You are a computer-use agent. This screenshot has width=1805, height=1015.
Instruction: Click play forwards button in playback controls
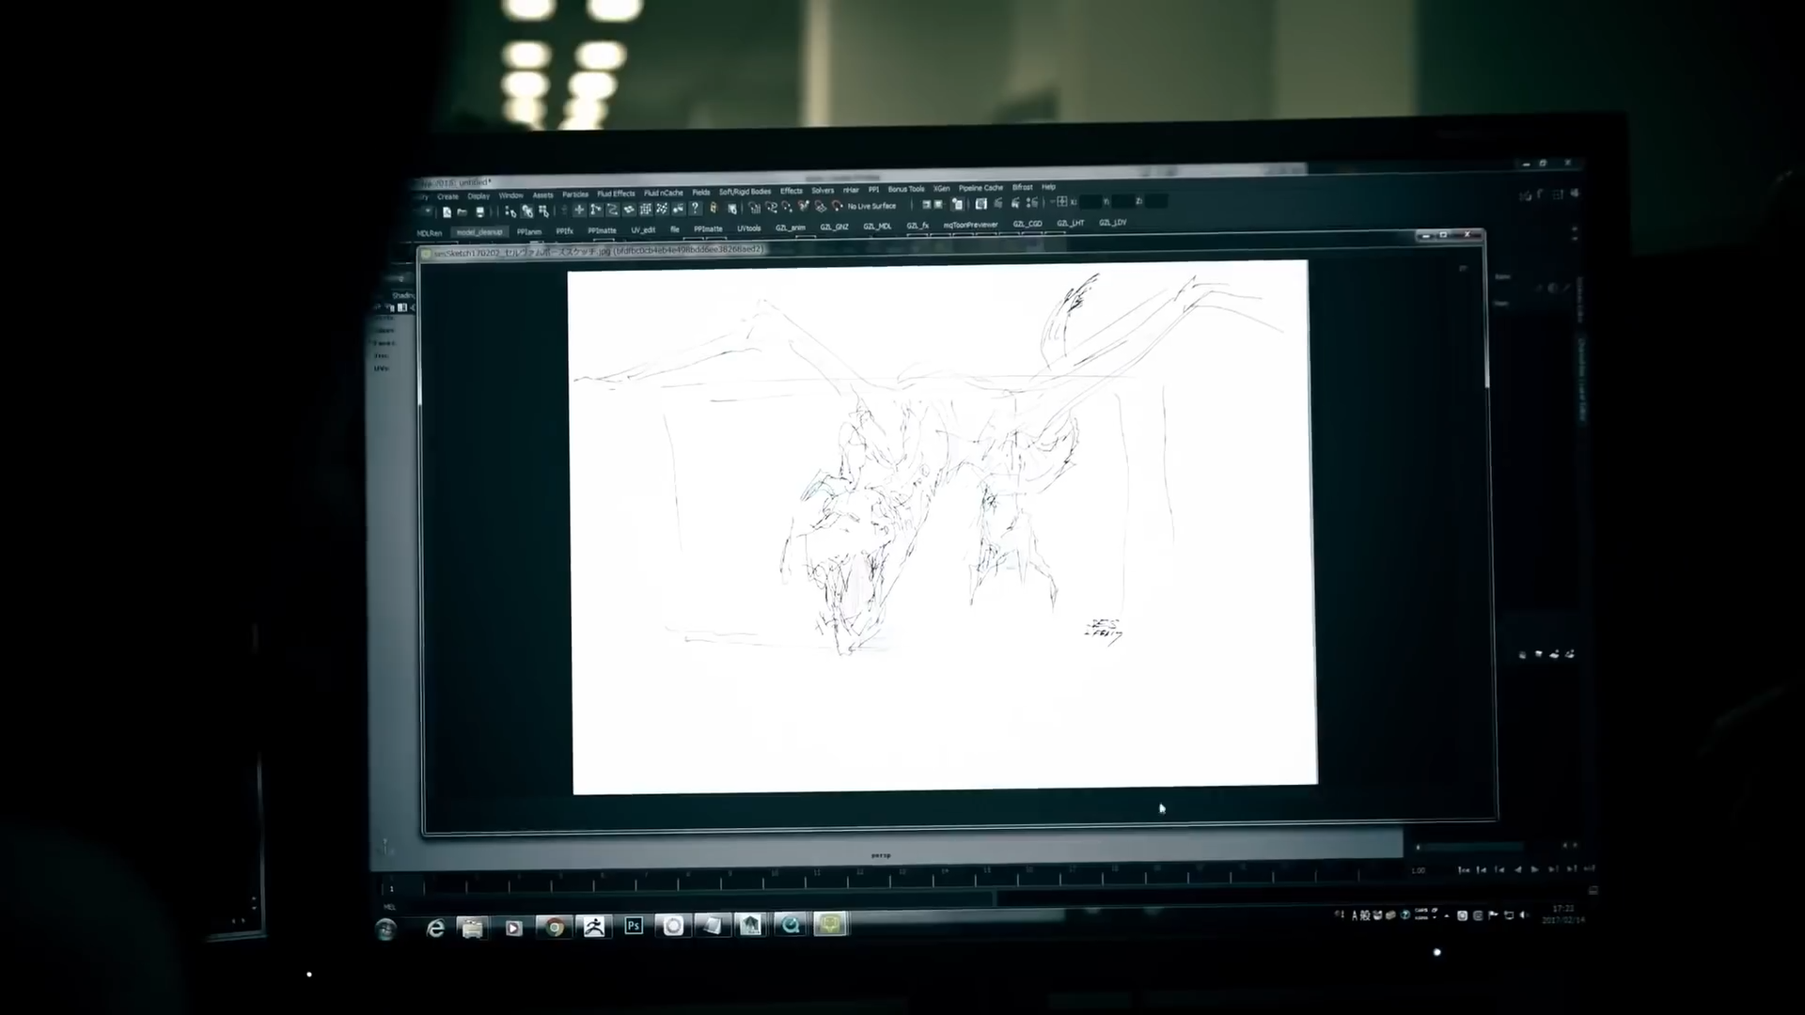[x=1535, y=869]
